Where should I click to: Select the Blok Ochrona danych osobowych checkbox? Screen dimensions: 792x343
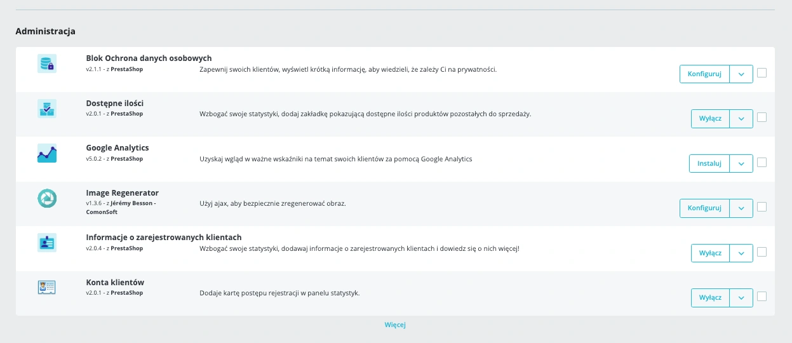tap(762, 73)
